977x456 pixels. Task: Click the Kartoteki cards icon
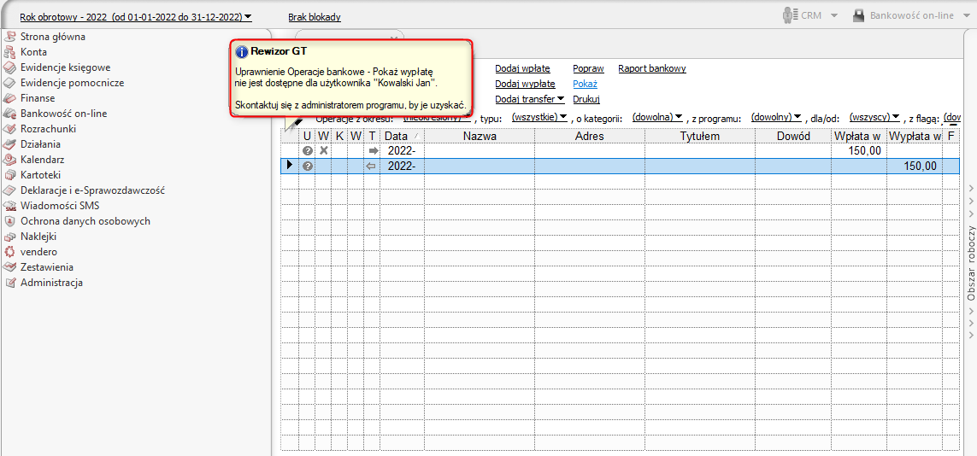pos(9,175)
